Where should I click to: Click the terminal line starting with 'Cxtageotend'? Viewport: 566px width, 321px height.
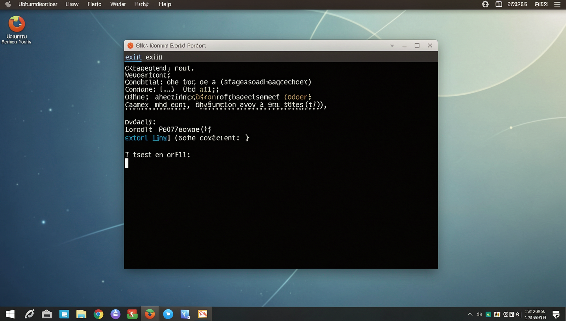[160, 68]
